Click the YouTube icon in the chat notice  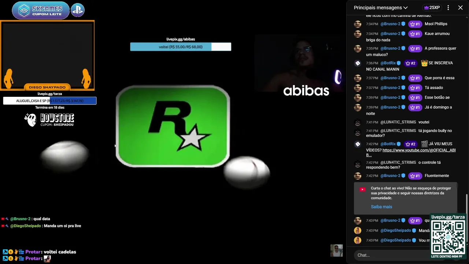click(362, 190)
